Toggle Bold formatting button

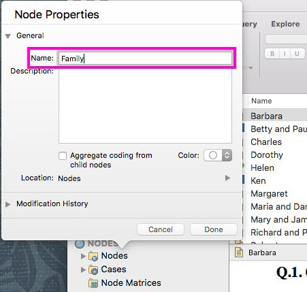(272, 54)
